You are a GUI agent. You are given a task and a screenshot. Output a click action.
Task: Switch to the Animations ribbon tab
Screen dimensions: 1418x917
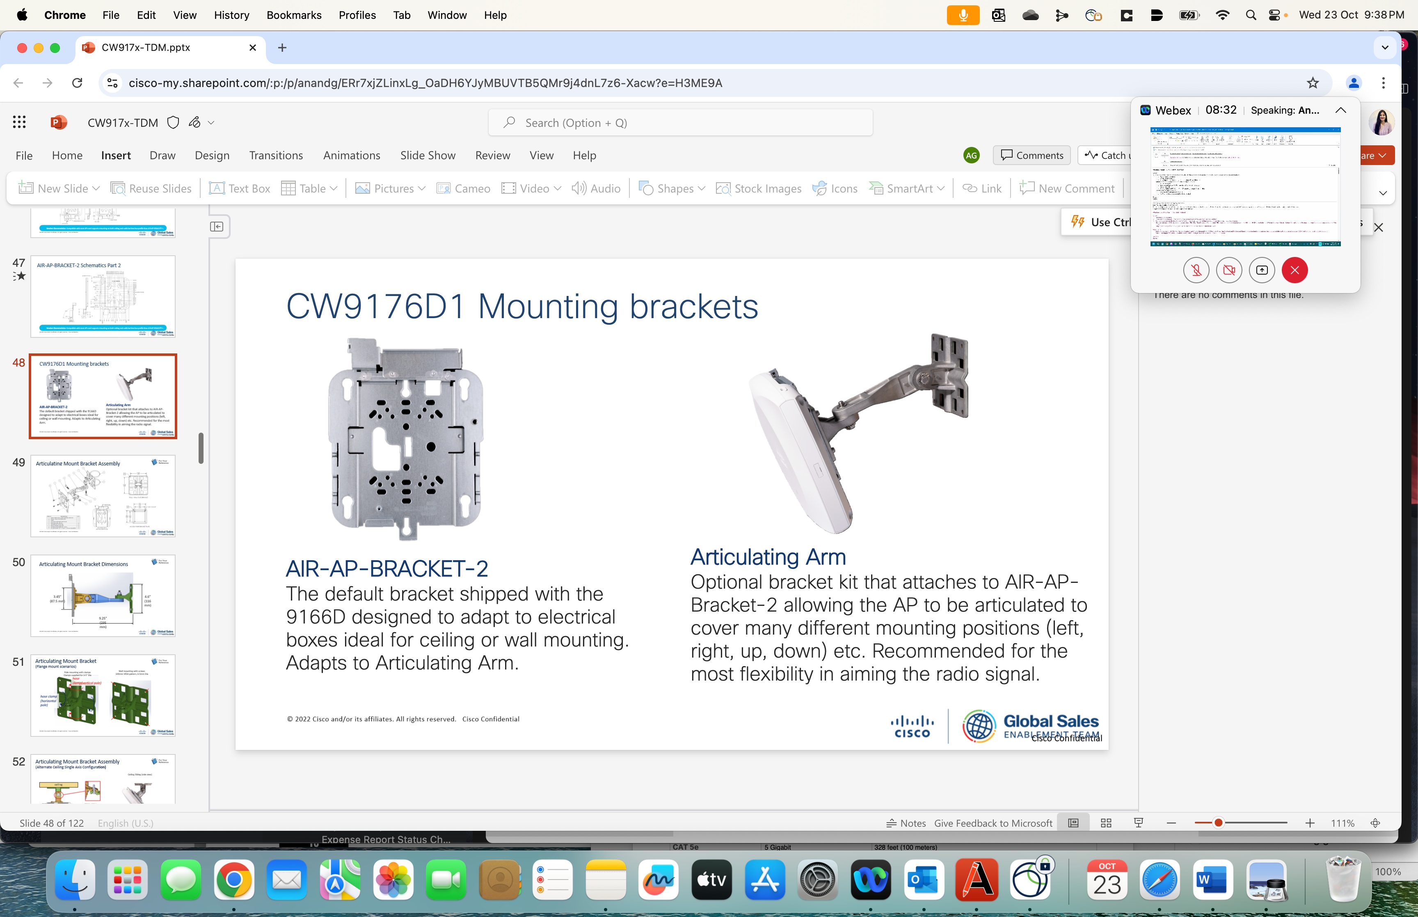tap(352, 155)
